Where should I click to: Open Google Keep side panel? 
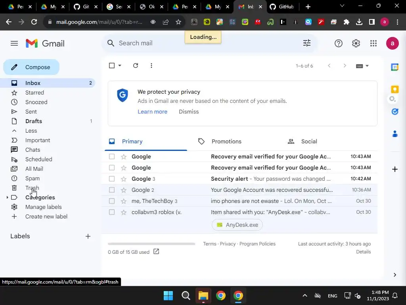[x=395, y=89]
